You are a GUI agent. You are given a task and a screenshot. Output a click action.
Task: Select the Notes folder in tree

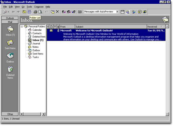click(35, 47)
